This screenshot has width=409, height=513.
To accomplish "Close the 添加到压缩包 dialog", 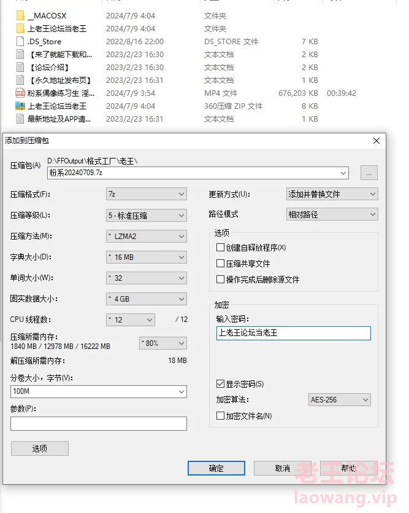I will tap(377, 141).
